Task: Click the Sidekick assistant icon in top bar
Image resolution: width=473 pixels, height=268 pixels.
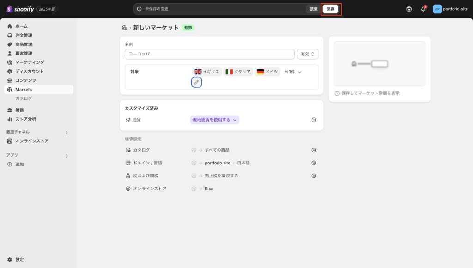Action: tap(409, 9)
